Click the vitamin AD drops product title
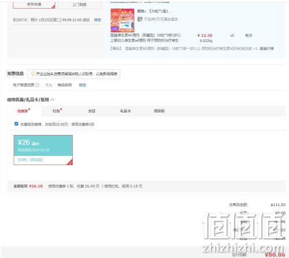289x258 pixels. (x=146, y=38)
